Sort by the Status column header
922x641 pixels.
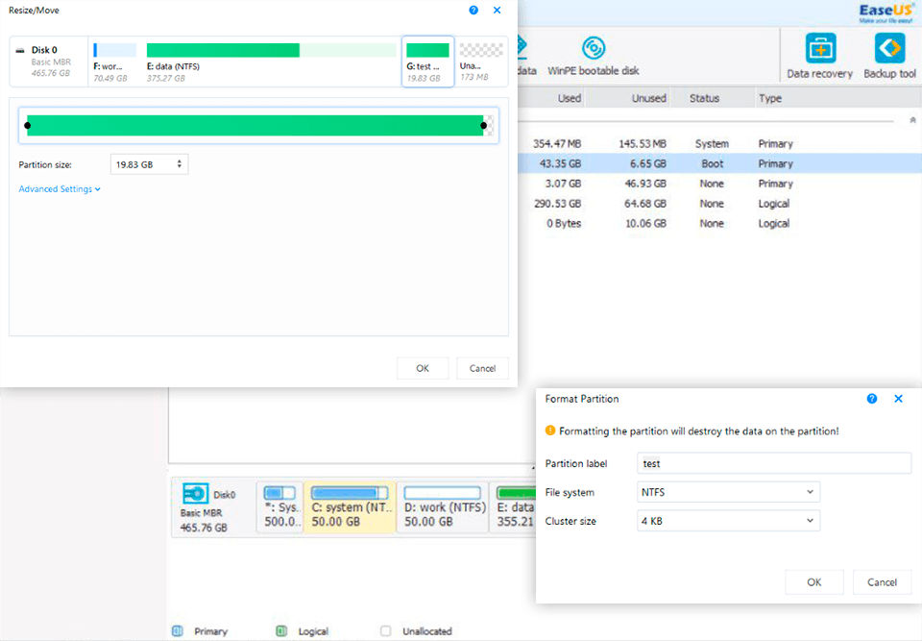click(704, 98)
